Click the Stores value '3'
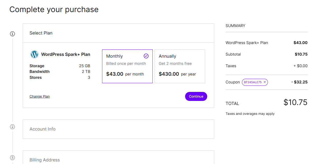 click(x=89, y=77)
